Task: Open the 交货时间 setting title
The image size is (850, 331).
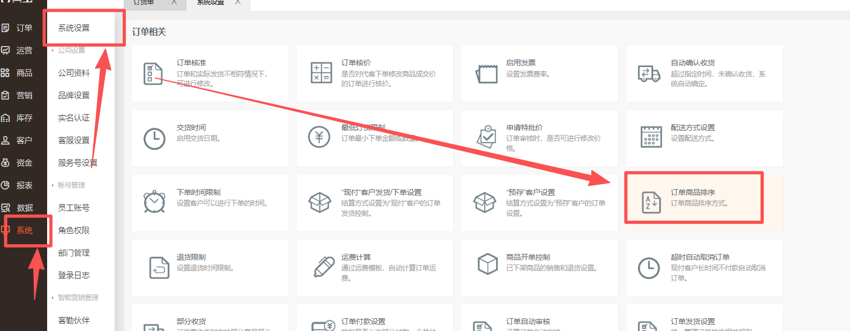Action: [x=191, y=127]
